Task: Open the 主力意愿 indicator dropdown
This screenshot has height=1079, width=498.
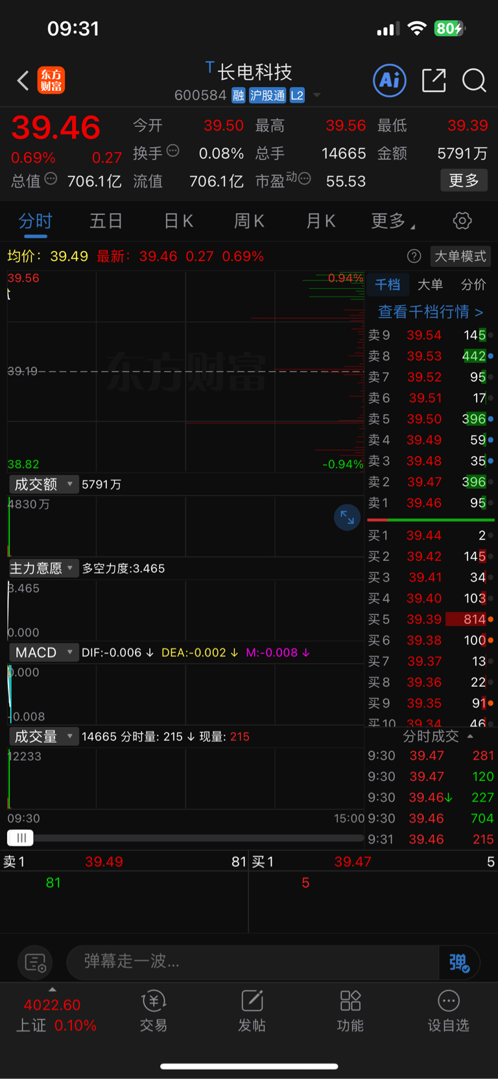Action: click(x=43, y=569)
